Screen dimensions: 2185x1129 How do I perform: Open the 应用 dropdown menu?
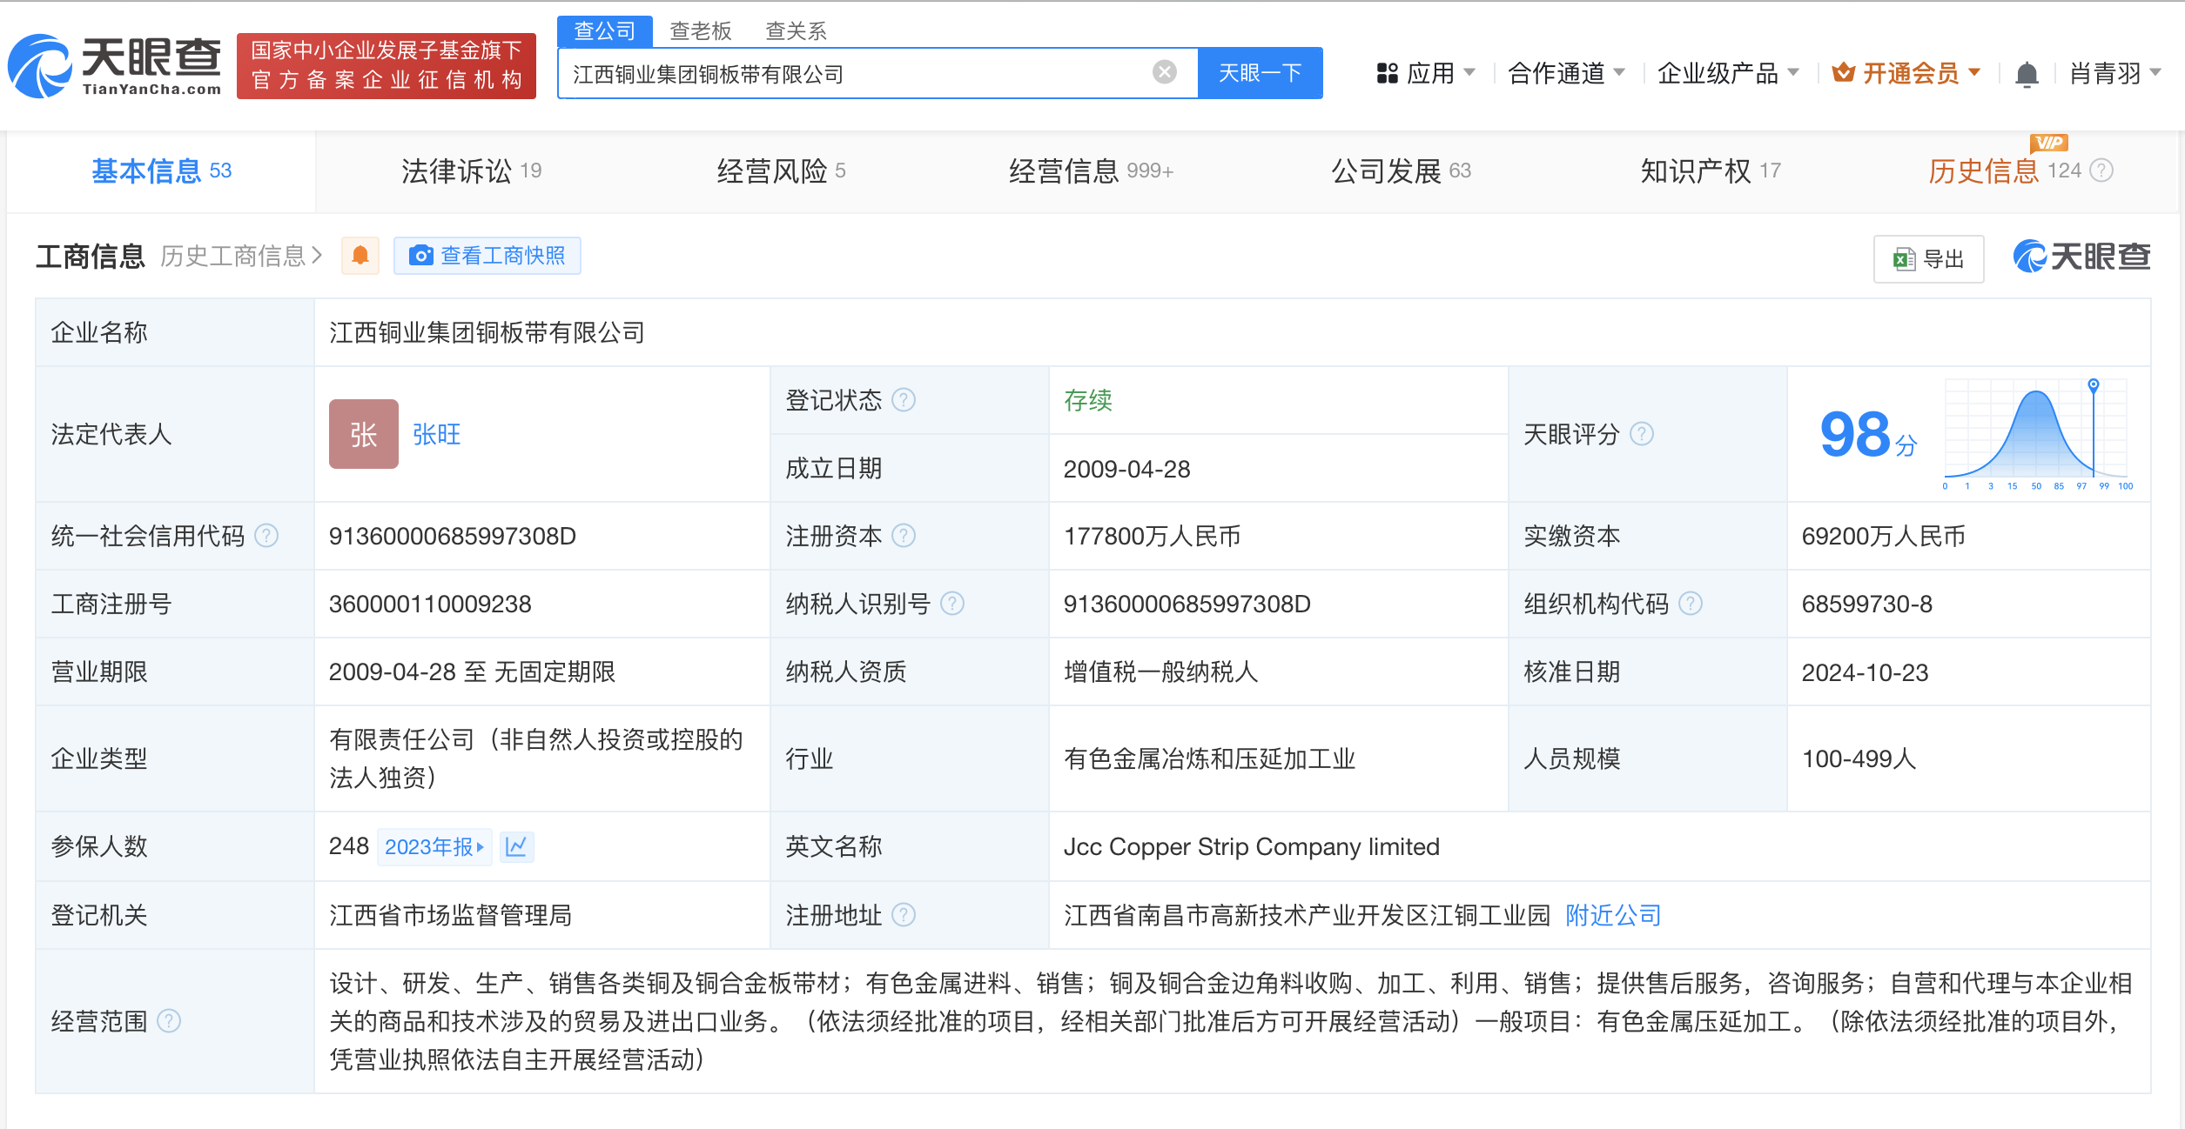1425,73
